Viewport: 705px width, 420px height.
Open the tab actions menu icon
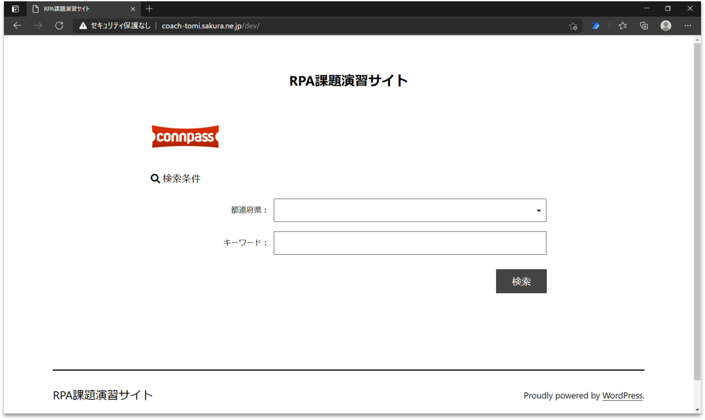click(15, 9)
